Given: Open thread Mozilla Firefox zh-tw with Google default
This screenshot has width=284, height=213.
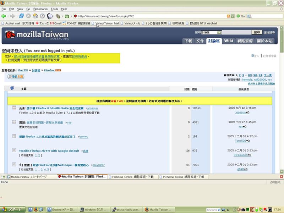Looking at the screenshot, I should click(x=49, y=151).
